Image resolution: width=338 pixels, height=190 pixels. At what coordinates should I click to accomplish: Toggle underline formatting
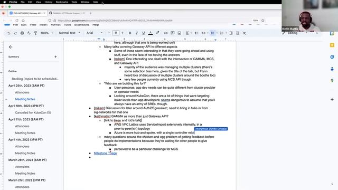[143, 33]
